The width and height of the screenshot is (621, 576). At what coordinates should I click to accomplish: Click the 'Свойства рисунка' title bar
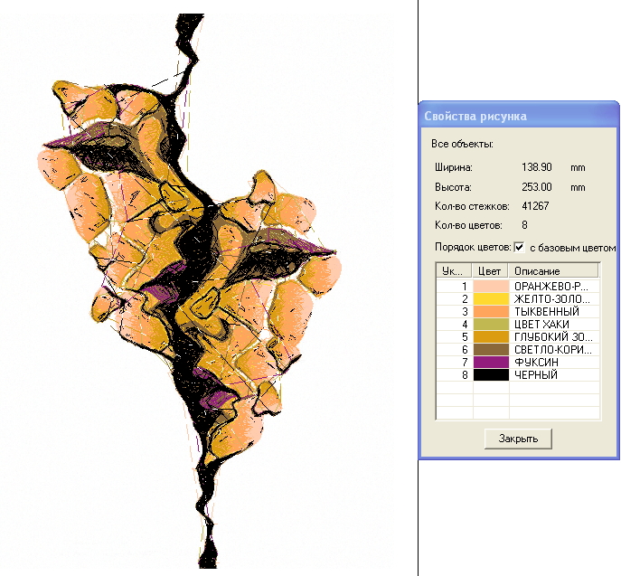pyautogui.click(x=519, y=116)
